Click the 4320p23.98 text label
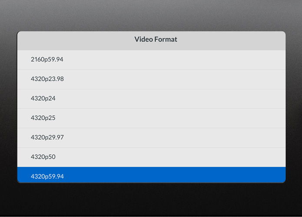 pos(47,79)
